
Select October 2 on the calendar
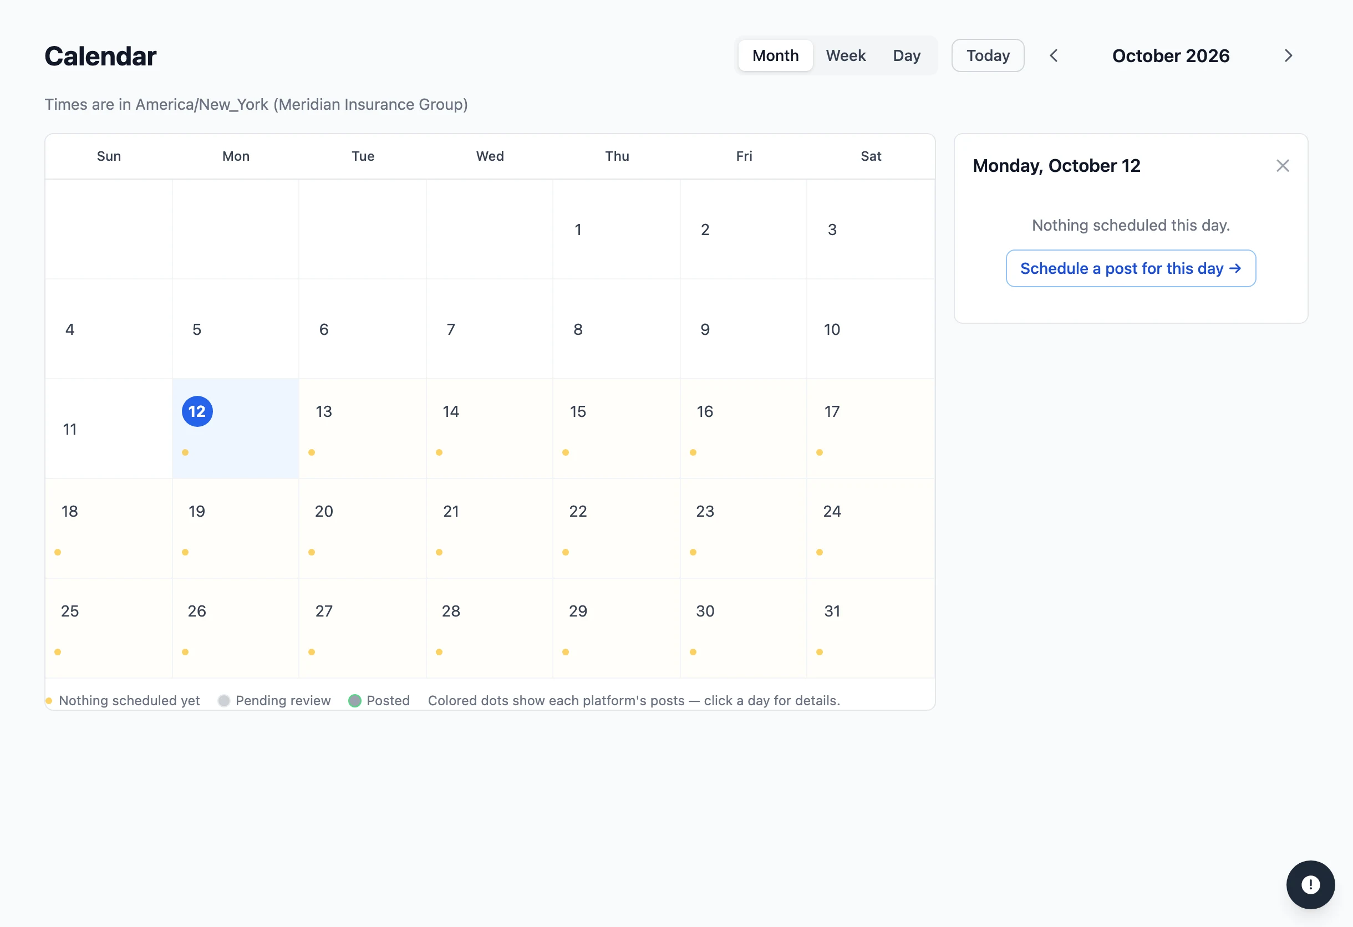(744, 230)
